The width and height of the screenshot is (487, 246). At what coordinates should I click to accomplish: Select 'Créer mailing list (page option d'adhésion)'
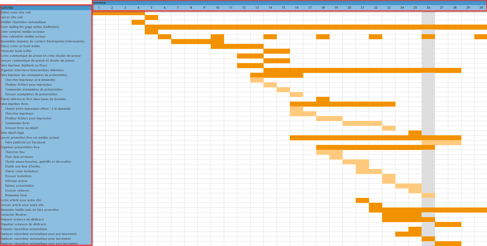click(x=46, y=27)
